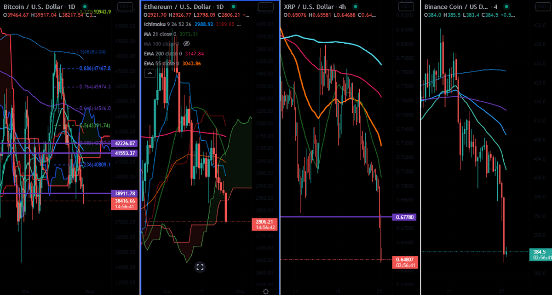This screenshot has height=295, width=552.
Task: Click the 41593.37 horizontal line label
Action: [125, 153]
